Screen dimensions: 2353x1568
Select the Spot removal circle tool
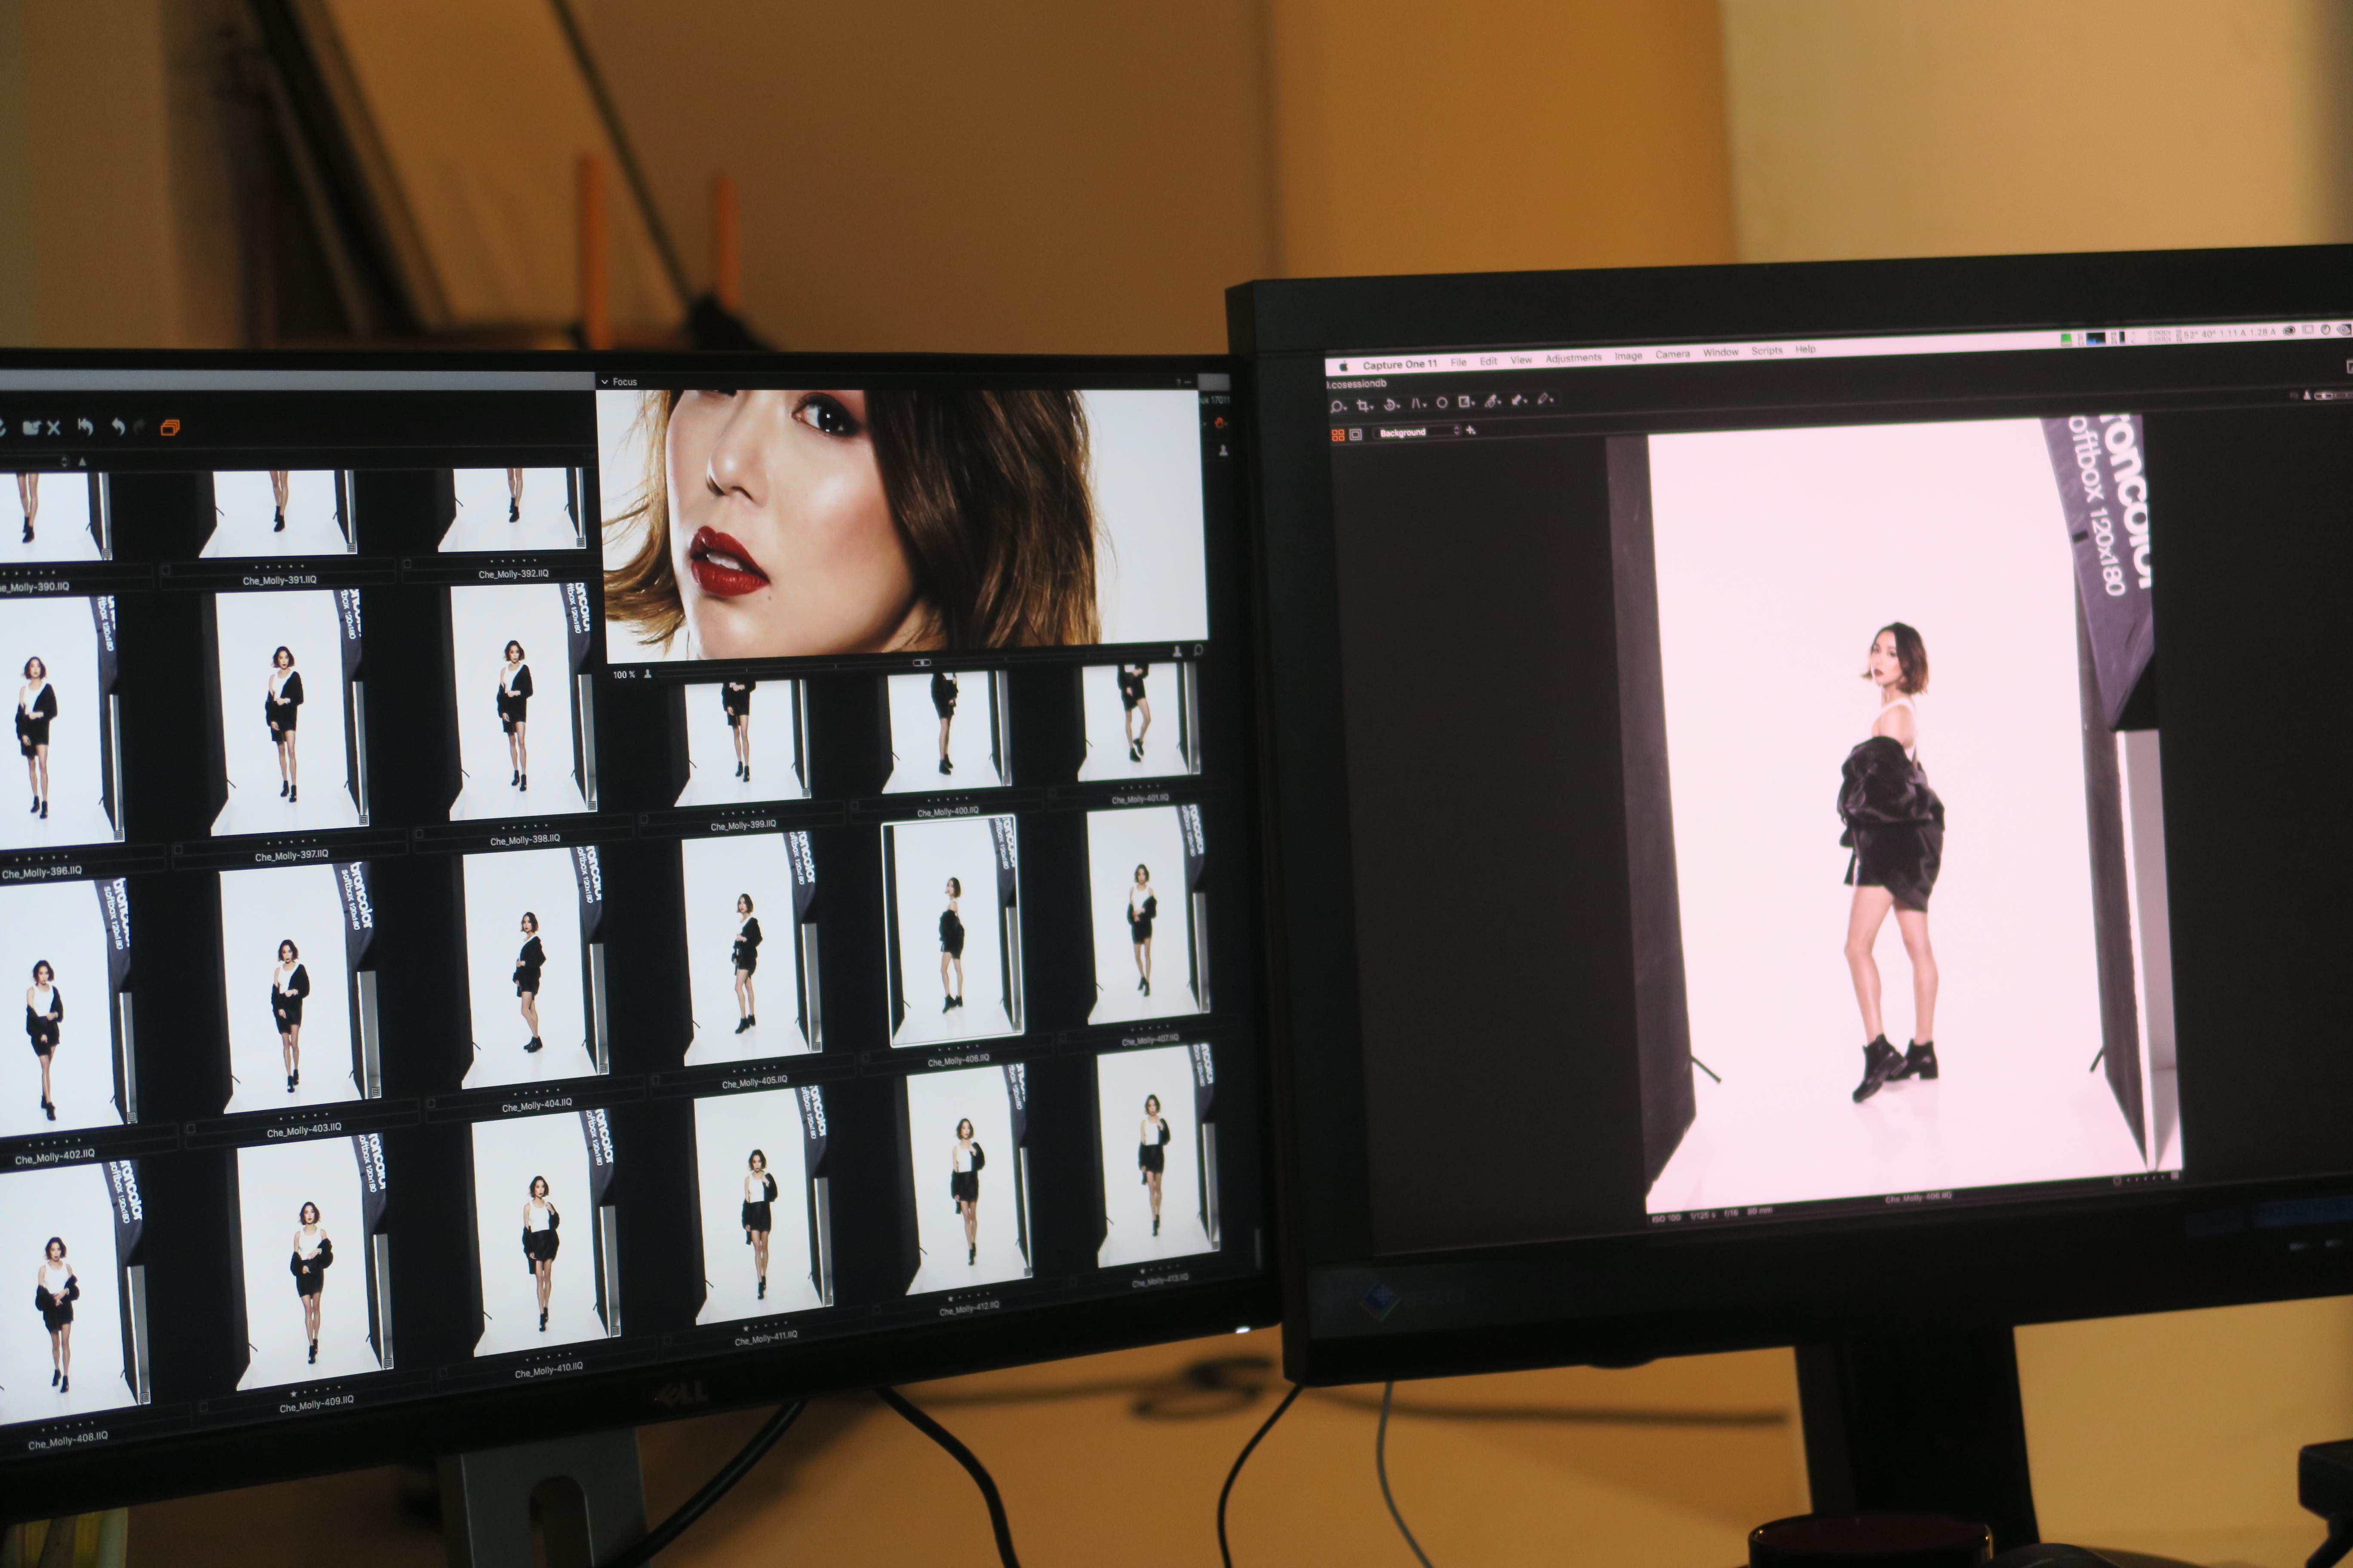tap(1442, 403)
